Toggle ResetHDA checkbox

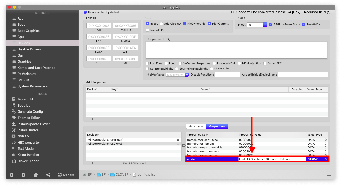coord(304,24)
